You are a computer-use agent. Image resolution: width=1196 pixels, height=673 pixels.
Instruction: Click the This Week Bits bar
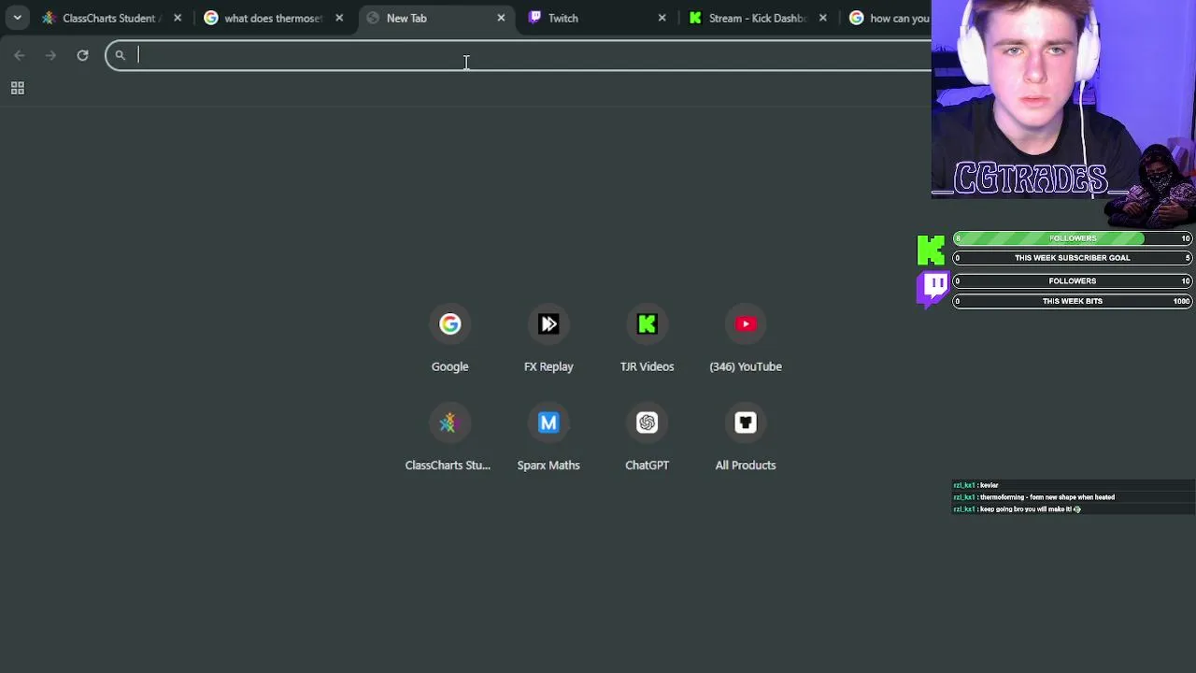[x=1073, y=301]
